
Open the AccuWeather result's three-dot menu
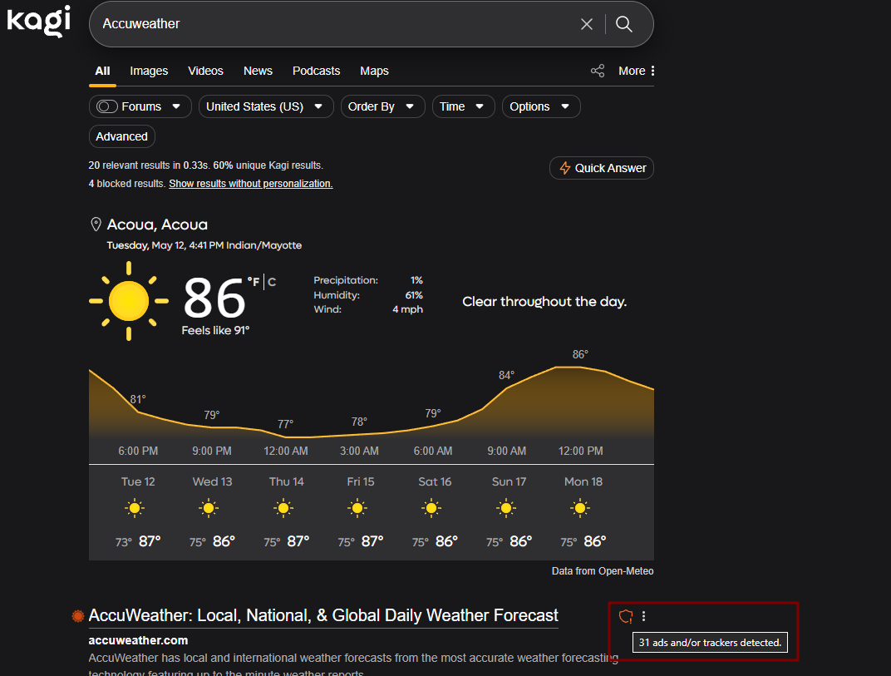click(643, 616)
